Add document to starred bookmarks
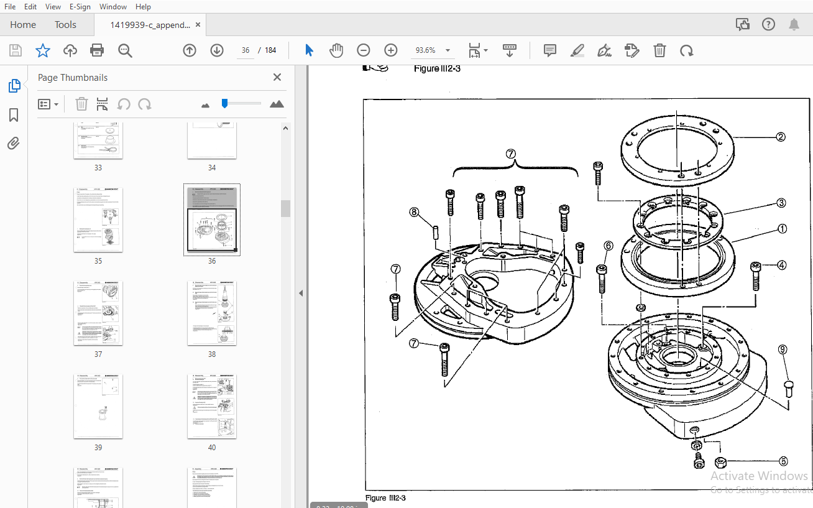Viewport: 813px width, 508px height. [x=43, y=50]
